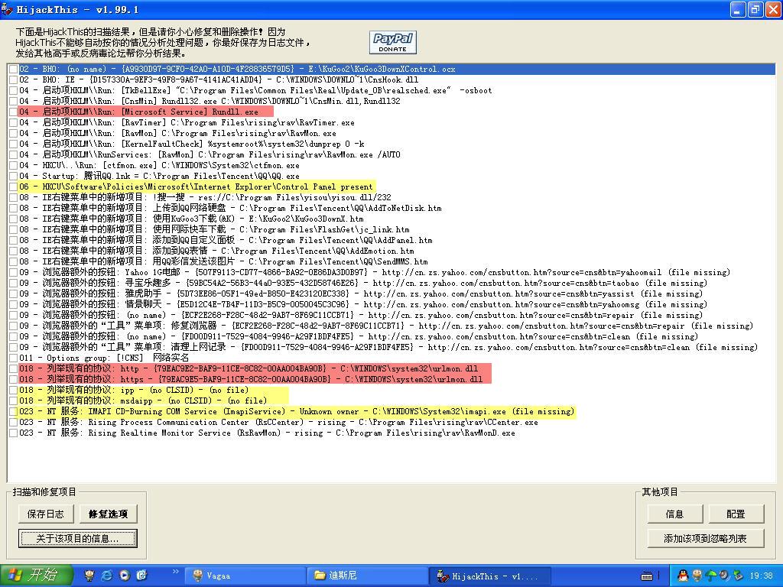Tick the O6 Control Panel present entry
Screen dimensions: 783x587
point(14,186)
